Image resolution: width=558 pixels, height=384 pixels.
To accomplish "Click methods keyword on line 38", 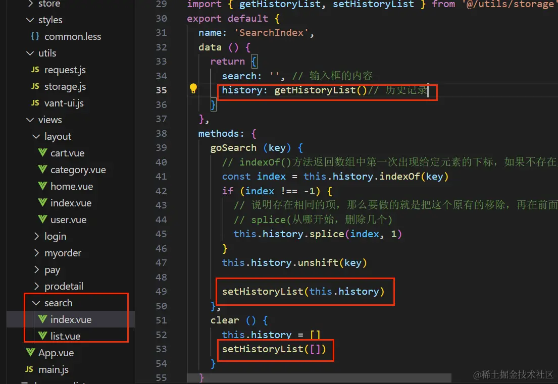I will 219,134.
